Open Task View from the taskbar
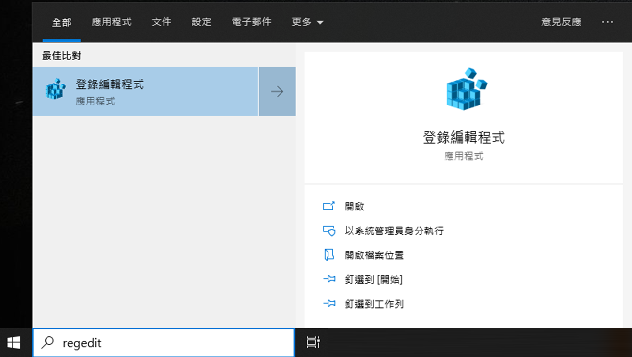The width and height of the screenshot is (632, 357). (x=313, y=343)
